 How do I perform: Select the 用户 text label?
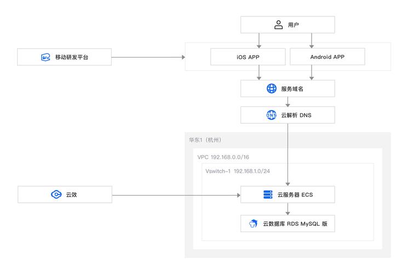[293, 25]
